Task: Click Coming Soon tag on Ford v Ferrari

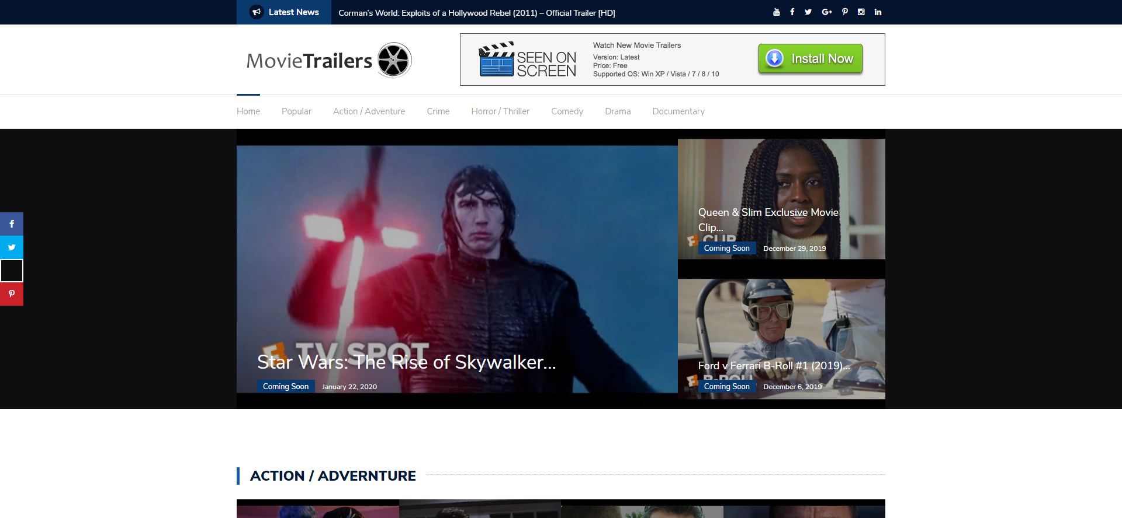Action: 726,386
